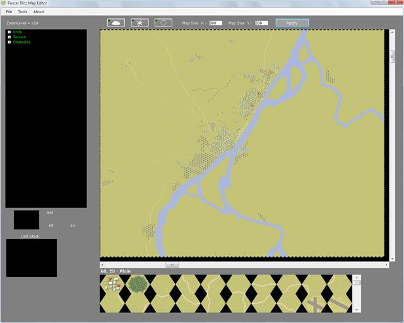Select the obstacle star tool button
404x323 pixels.
point(140,23)
